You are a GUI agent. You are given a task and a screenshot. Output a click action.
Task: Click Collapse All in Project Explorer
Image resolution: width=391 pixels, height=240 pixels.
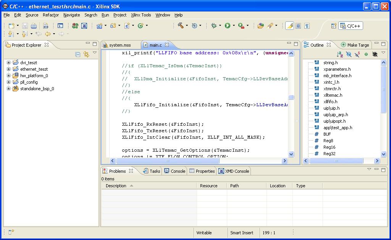tap(78, 54)
